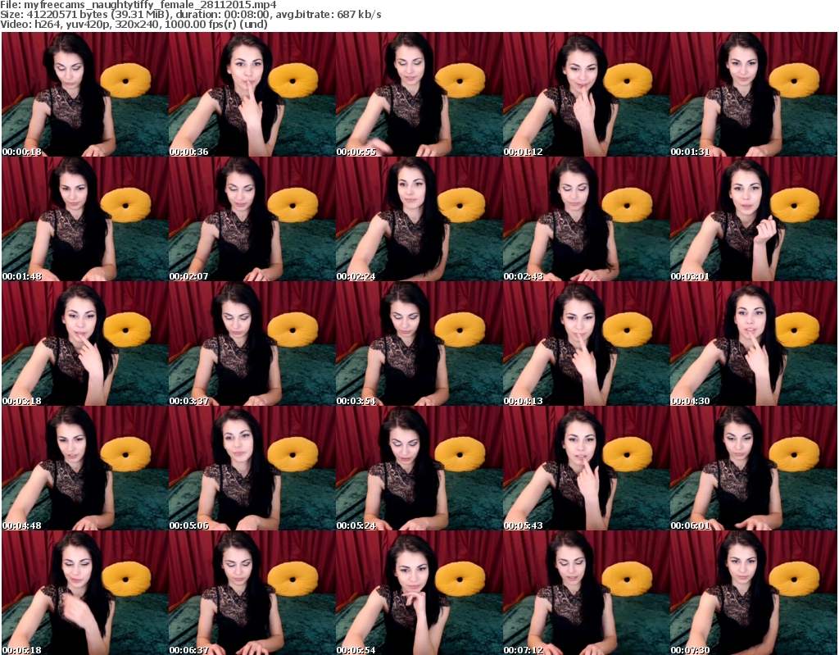
Task: Pick the preview frame at 00:03:37
Action: click(x=252, y=343)
